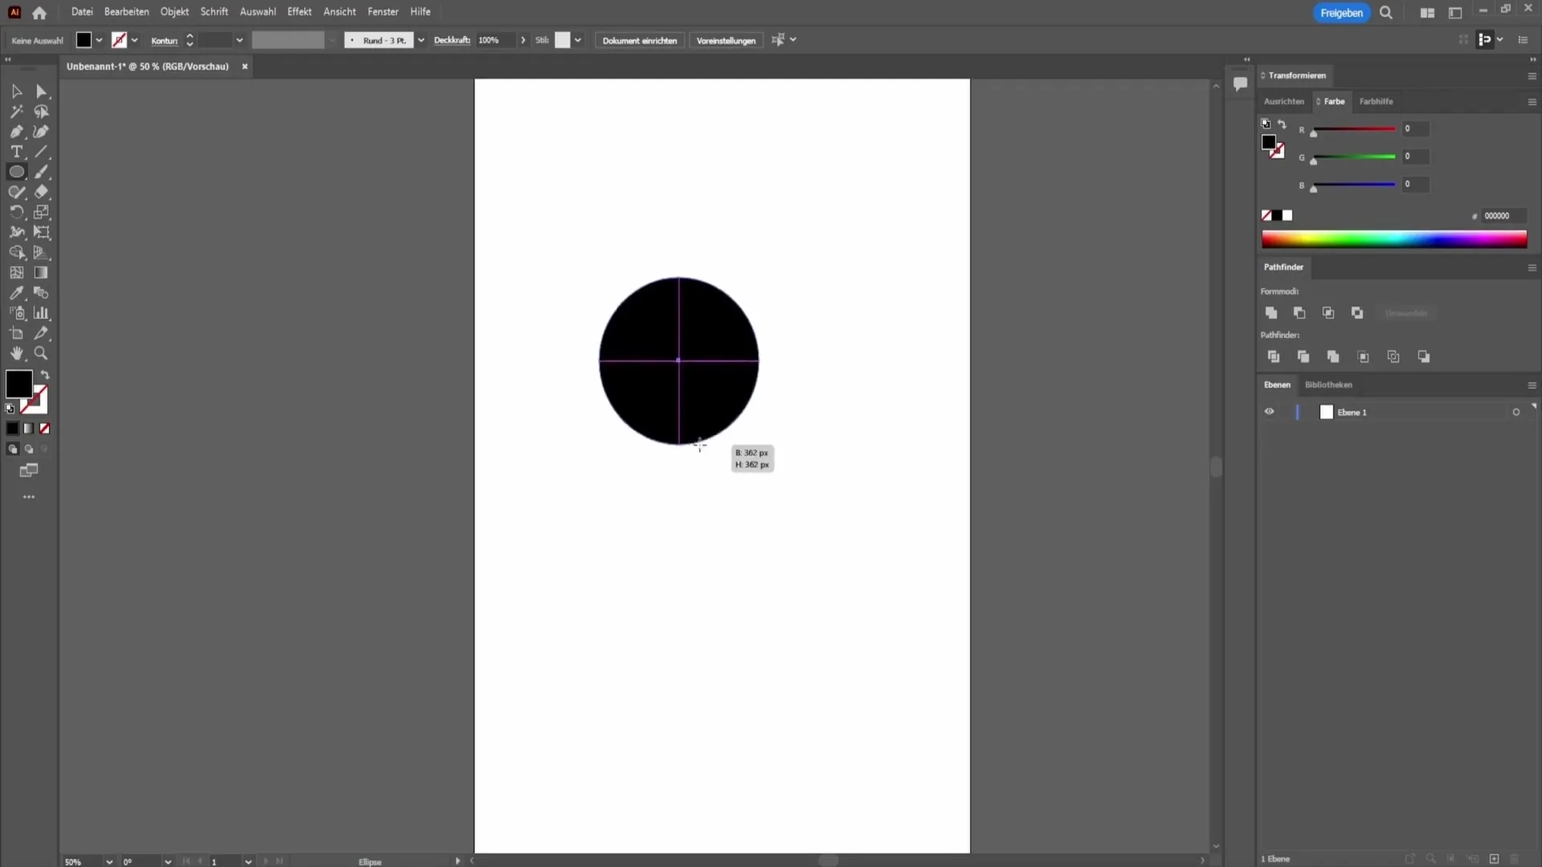1542x867 pixels.
Task: Select the Type tool
Action: 16,152
